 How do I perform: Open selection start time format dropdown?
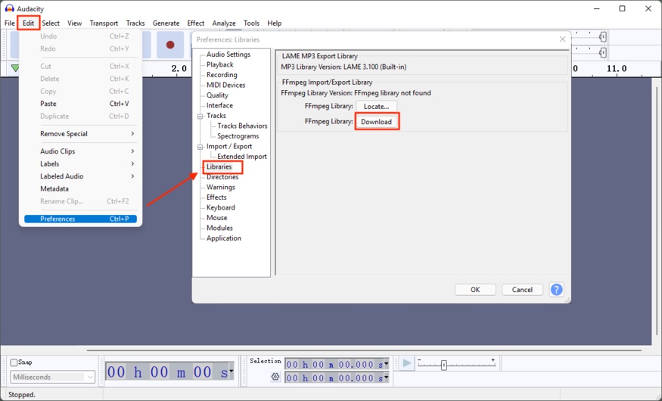(386, 364)
